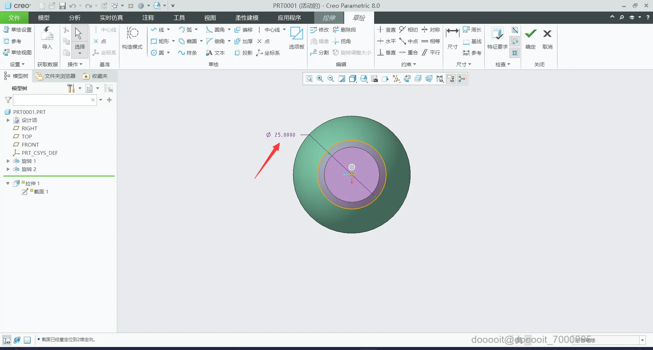
Task: Cancel the sketch with the X icon
Action: (x=547, y=38)
